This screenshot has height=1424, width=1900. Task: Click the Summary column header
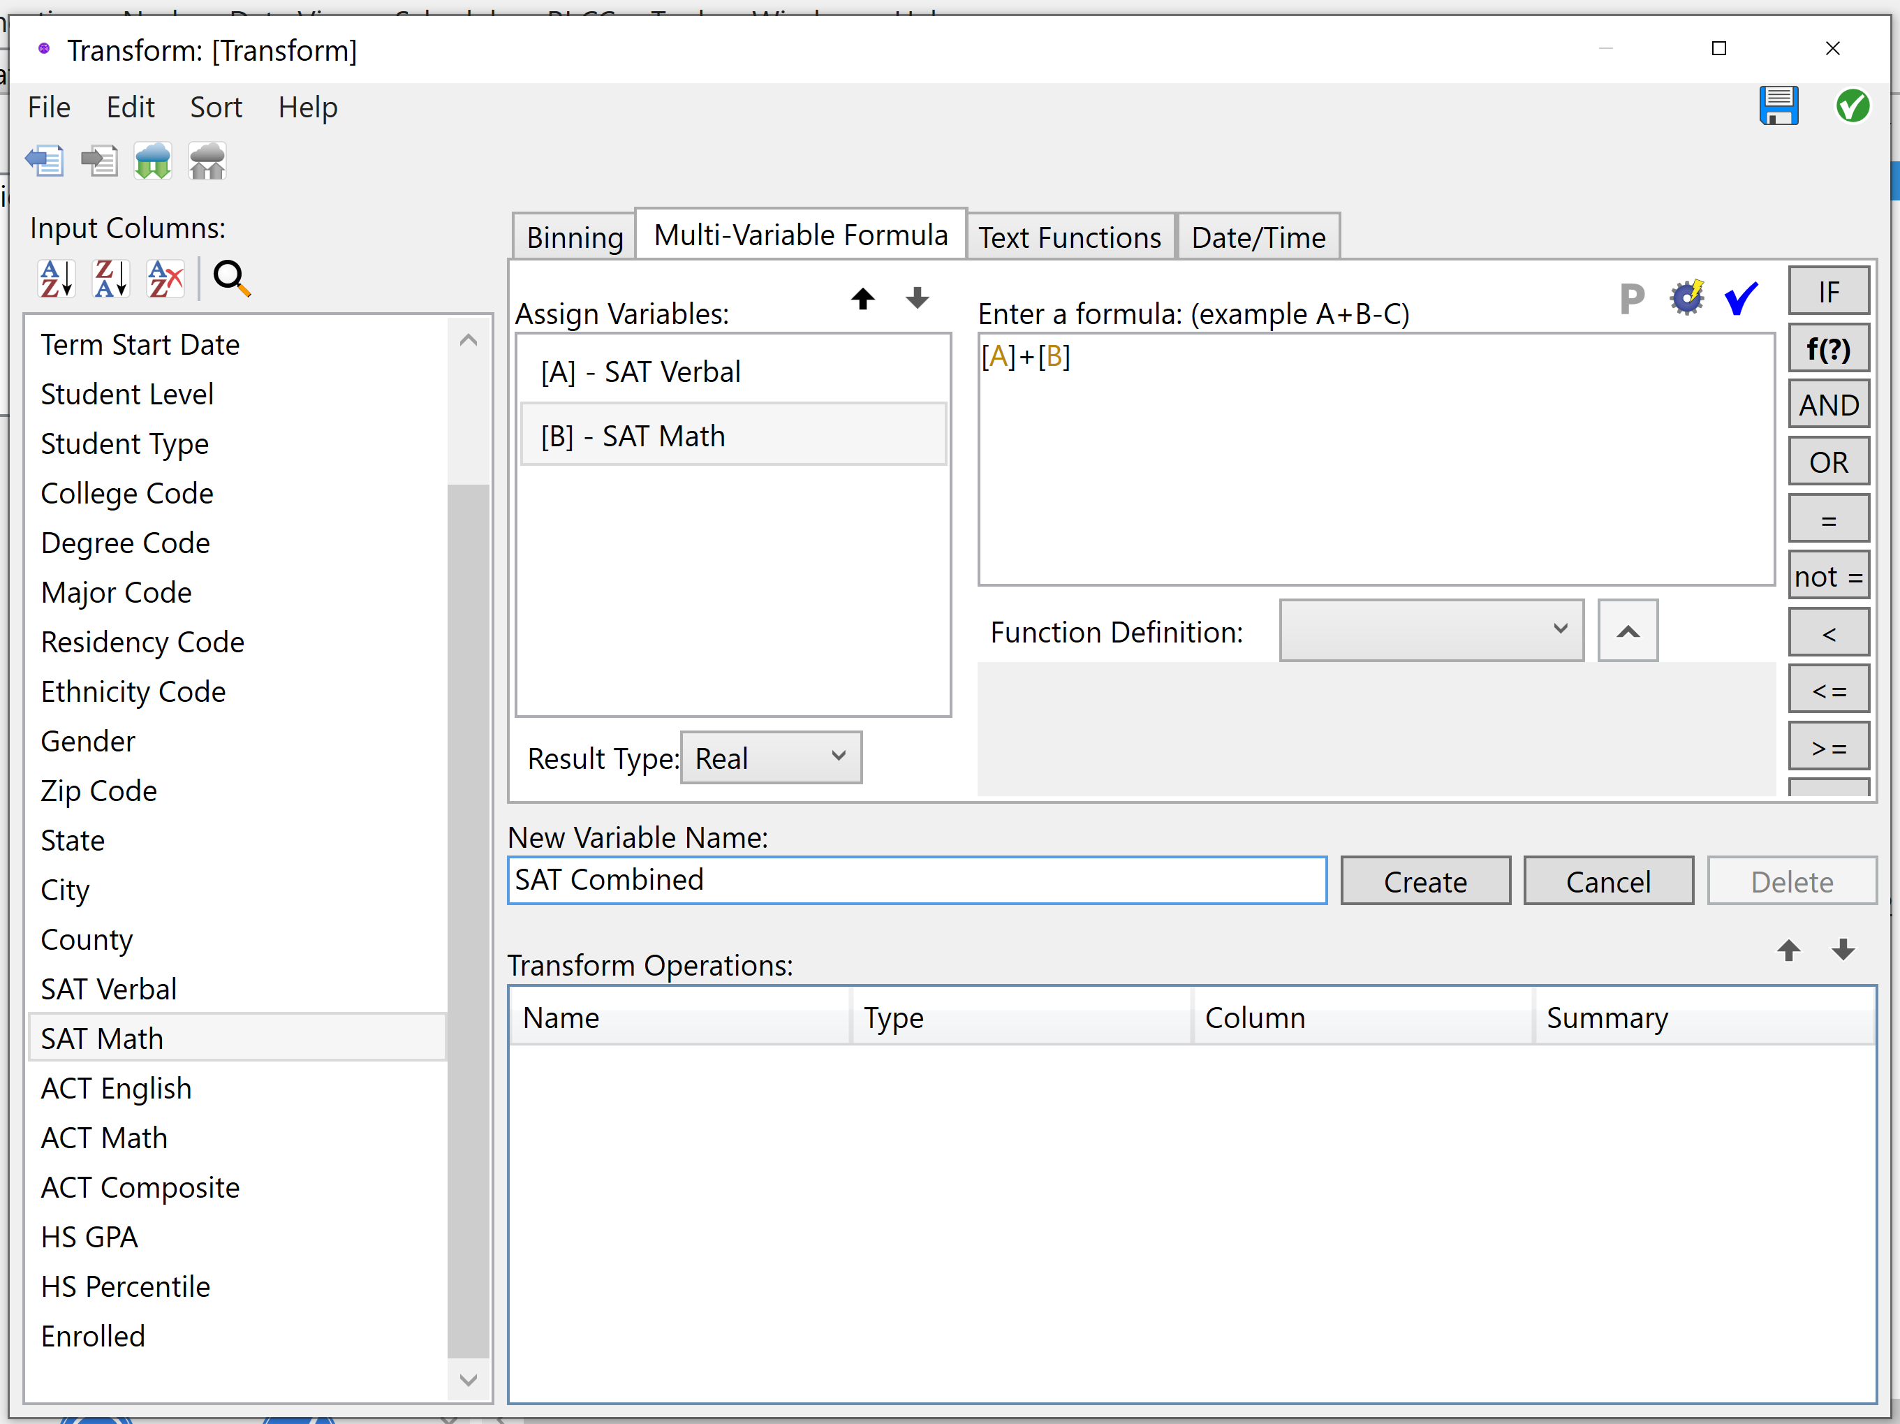click(1704, 1017)
